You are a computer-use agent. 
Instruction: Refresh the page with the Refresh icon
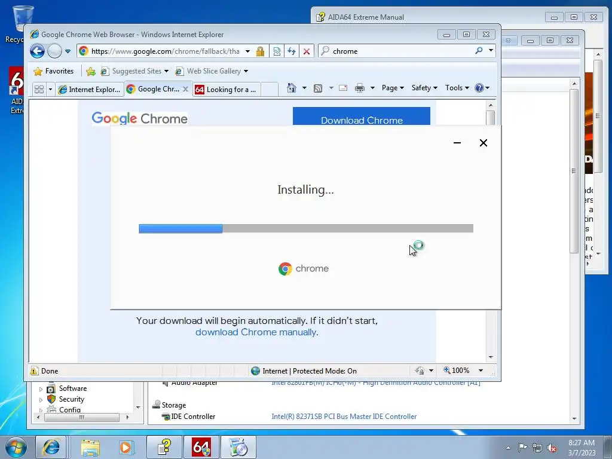[292, 51]
